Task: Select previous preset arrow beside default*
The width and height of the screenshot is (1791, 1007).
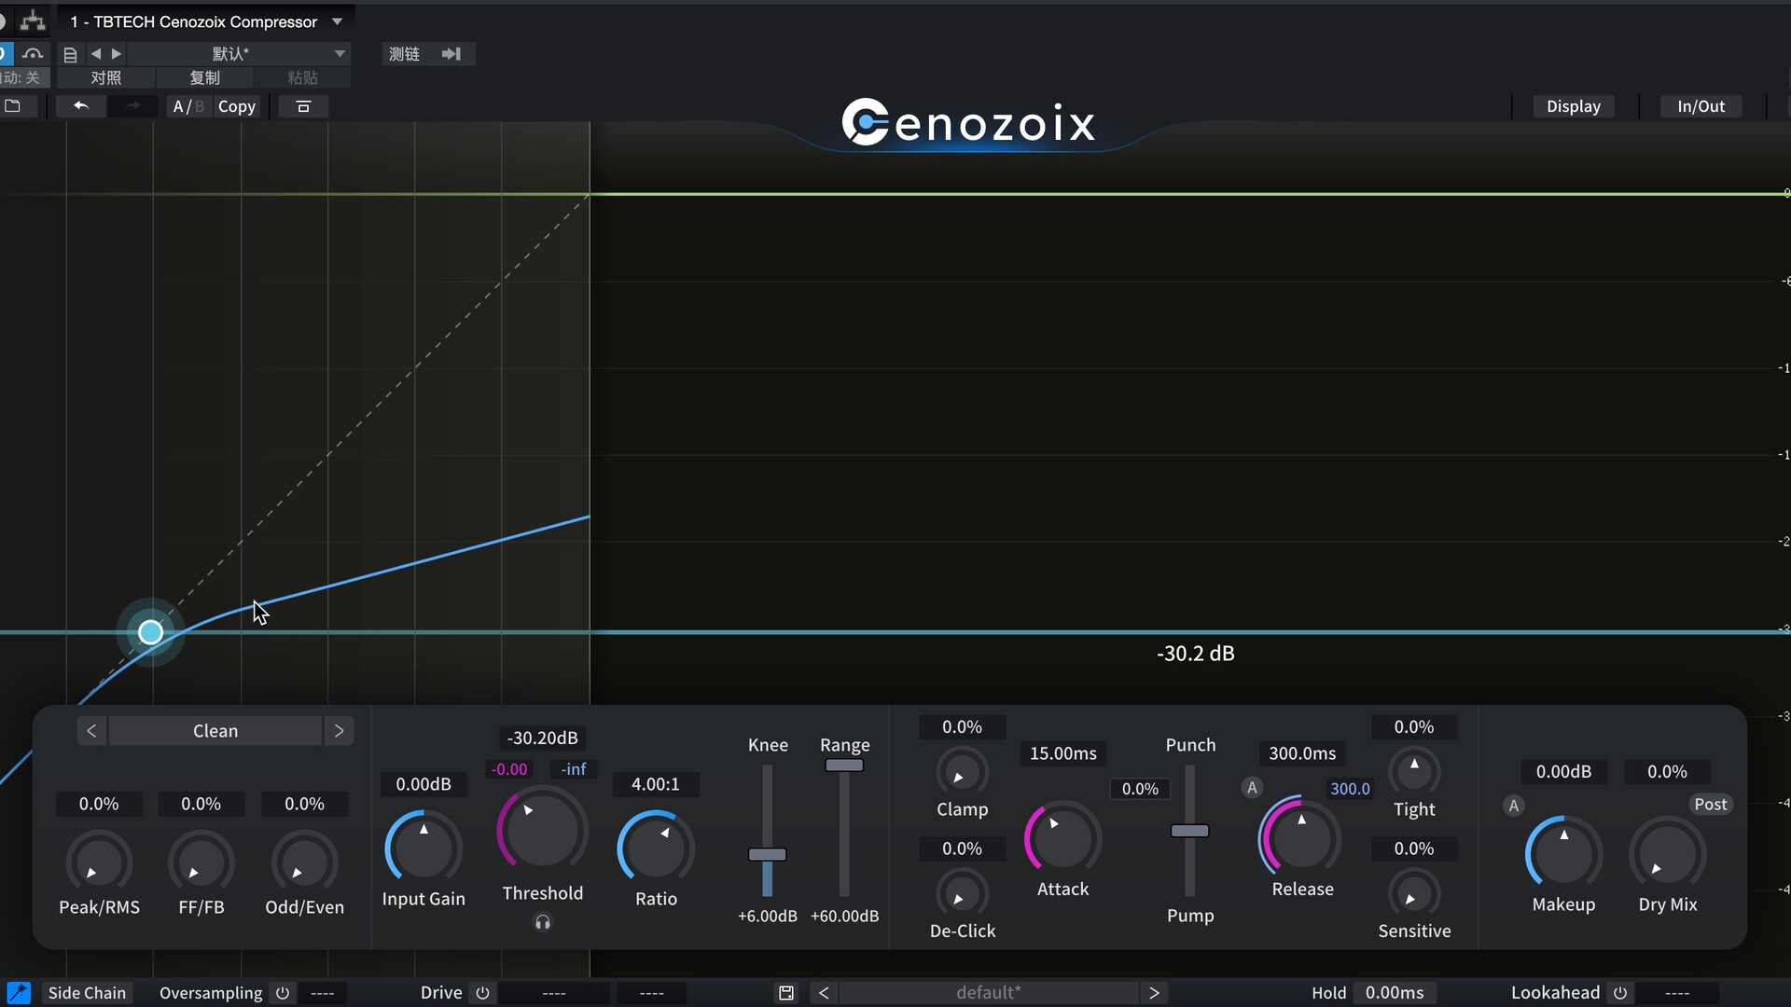Action: click(824, 993)
